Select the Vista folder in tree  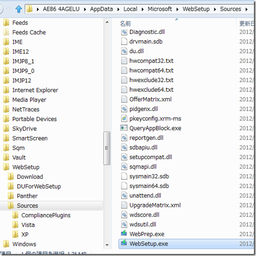[x=28, y=225]
